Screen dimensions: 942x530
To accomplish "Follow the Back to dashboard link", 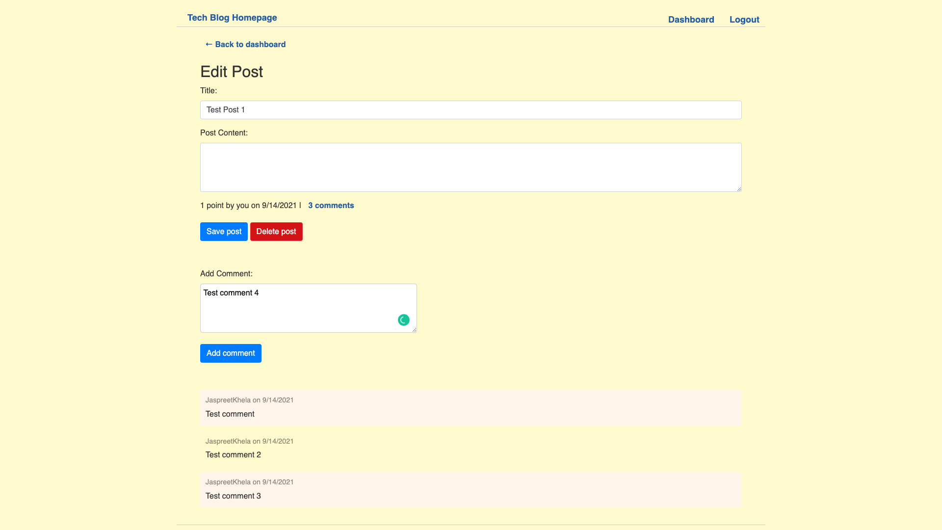I will pos(245,44).
